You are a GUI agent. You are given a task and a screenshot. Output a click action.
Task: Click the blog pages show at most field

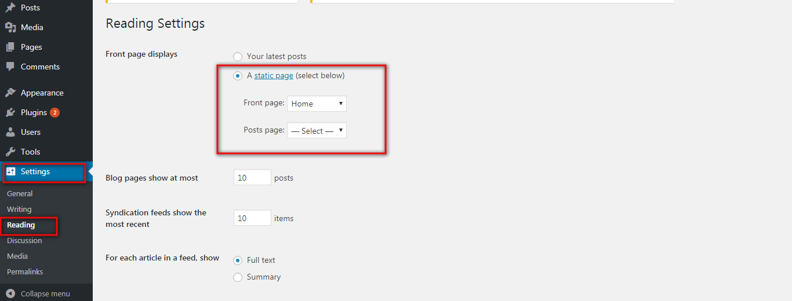[252, 178]
